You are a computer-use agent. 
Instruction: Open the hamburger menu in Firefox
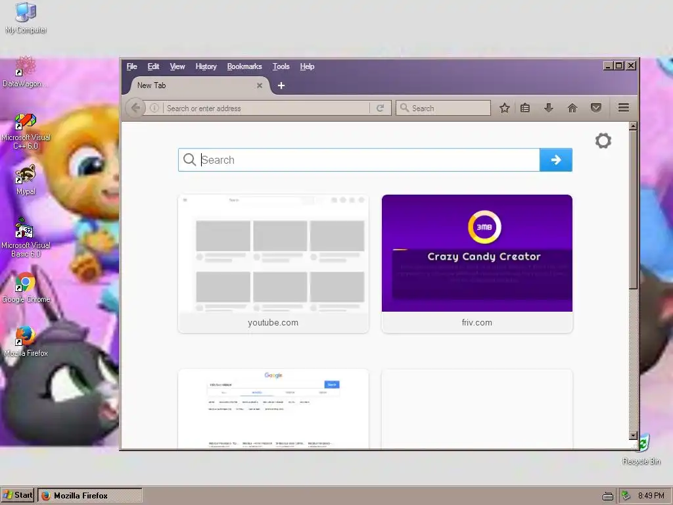click(x=624, y=108)
